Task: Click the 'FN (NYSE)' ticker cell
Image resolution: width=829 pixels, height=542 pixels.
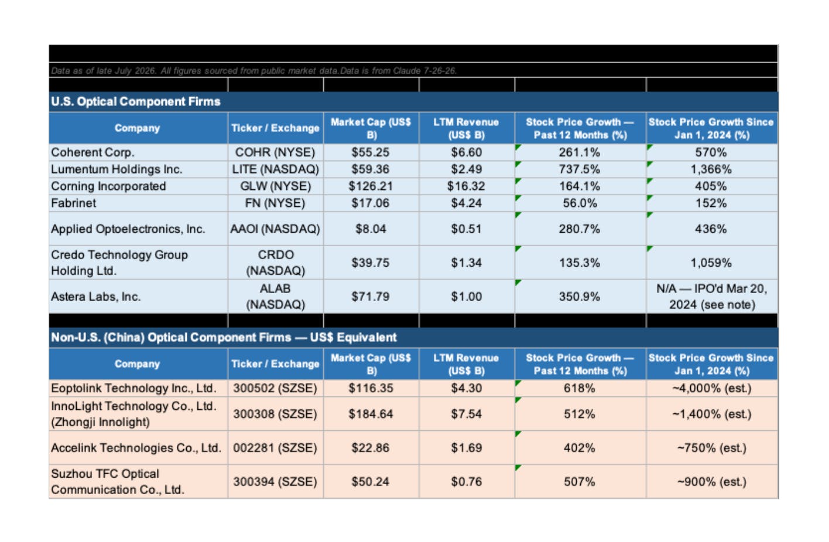Action: (x=275, y=203)
